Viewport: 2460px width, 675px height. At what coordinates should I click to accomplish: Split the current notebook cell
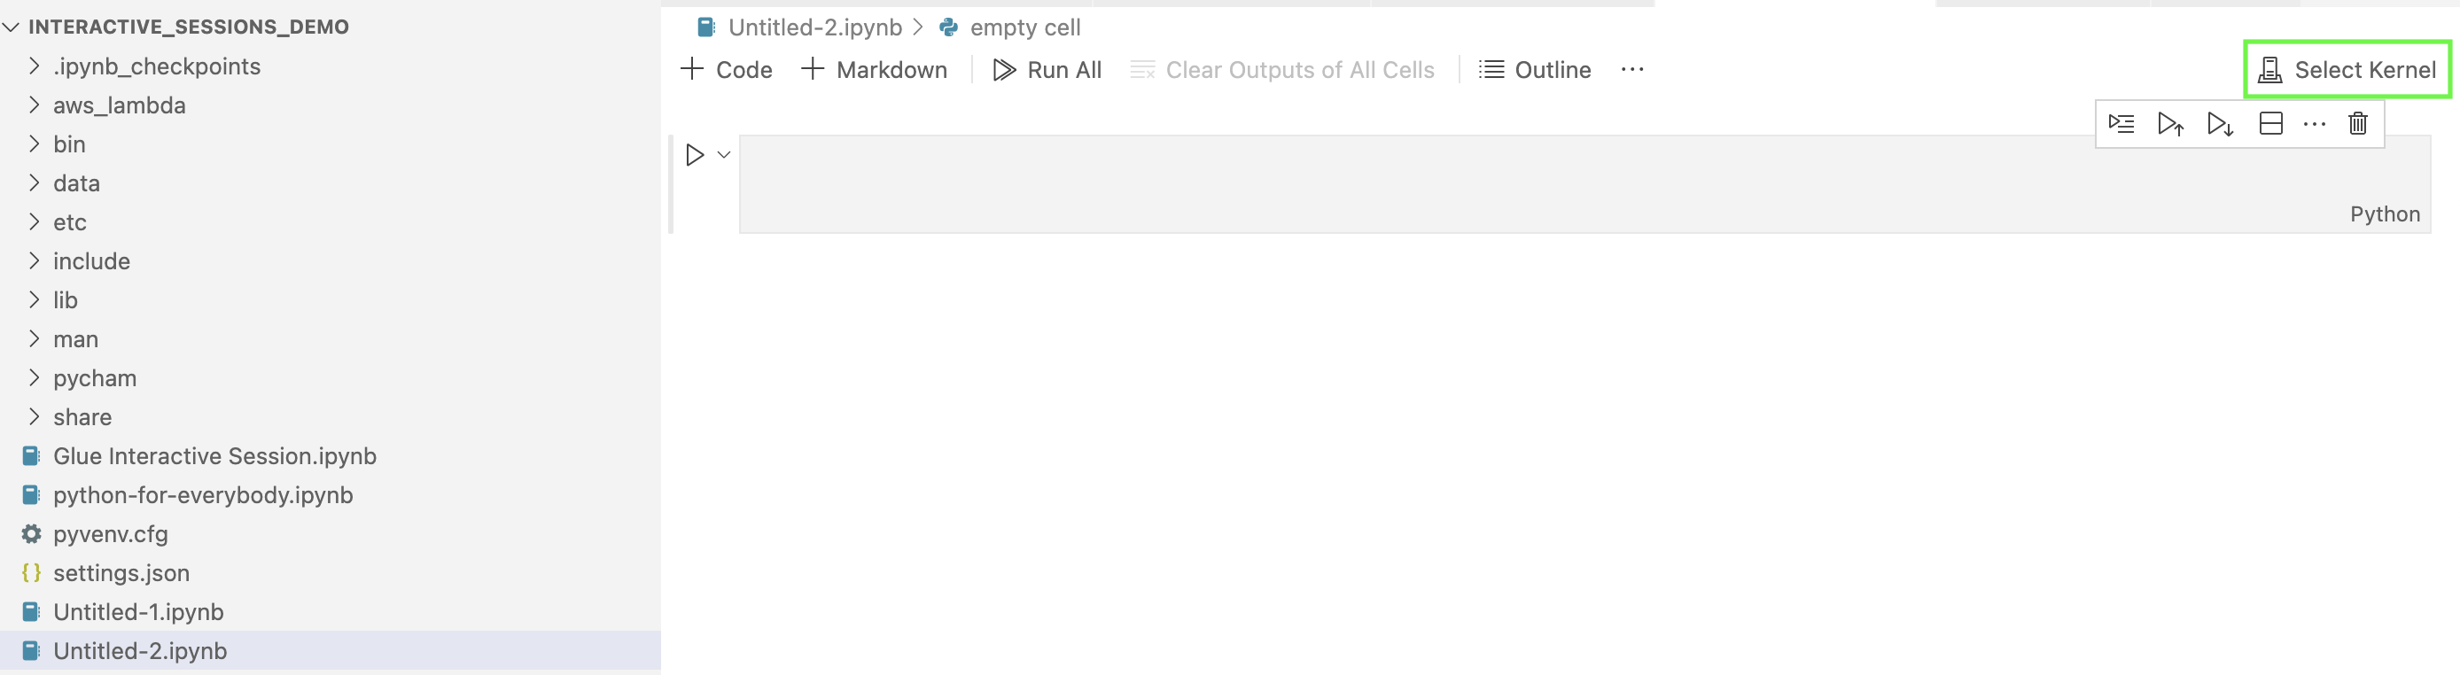2271,123
